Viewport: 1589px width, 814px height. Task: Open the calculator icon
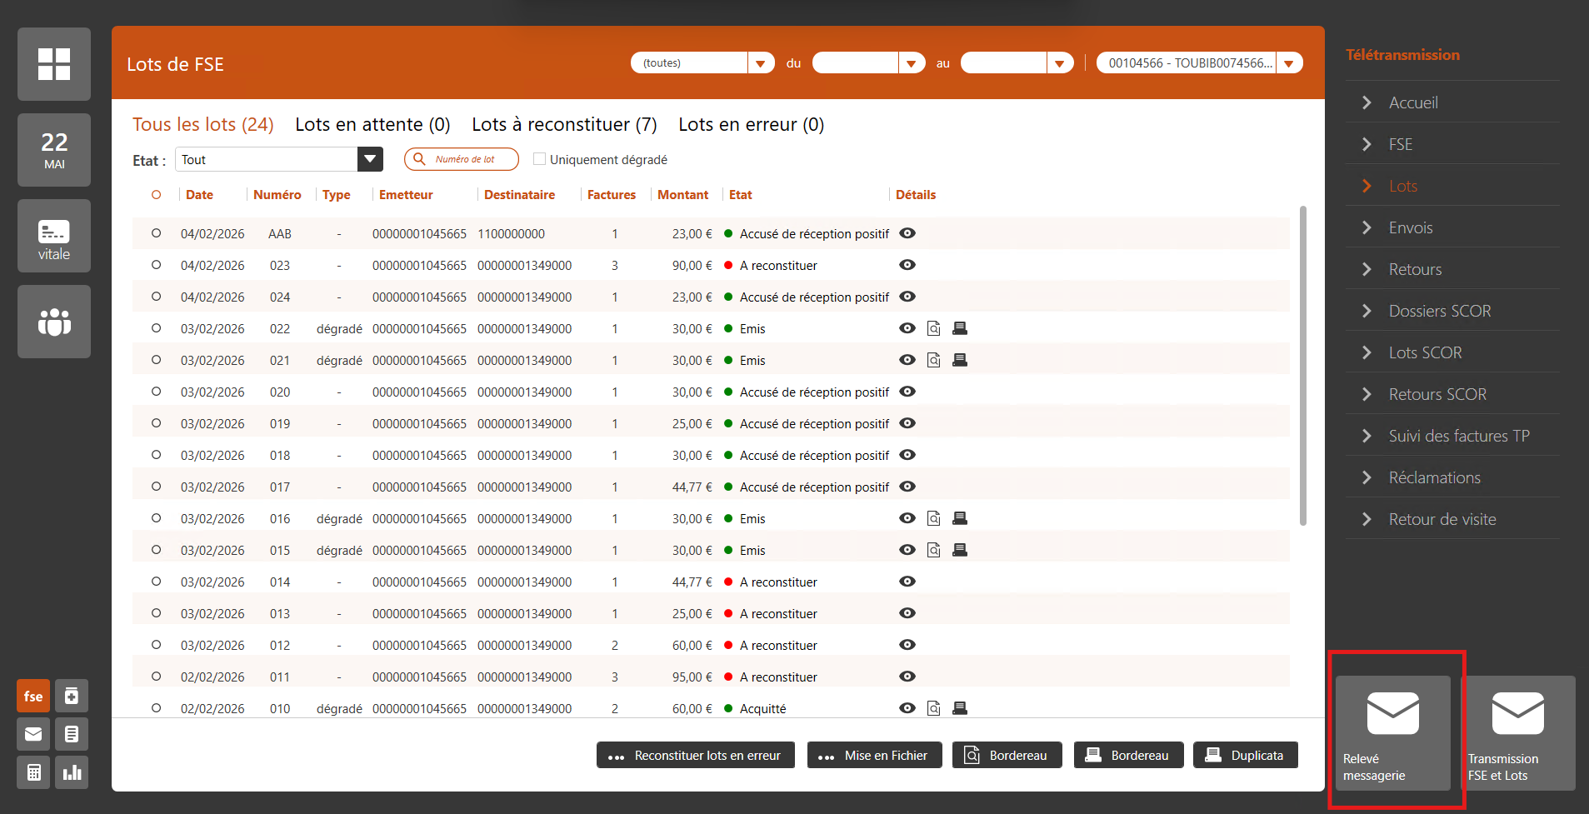point(33,772)
